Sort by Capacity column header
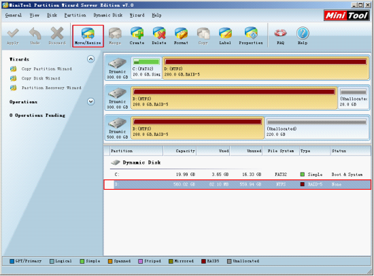This screenshot has height=276, width=374. point(180,151)
